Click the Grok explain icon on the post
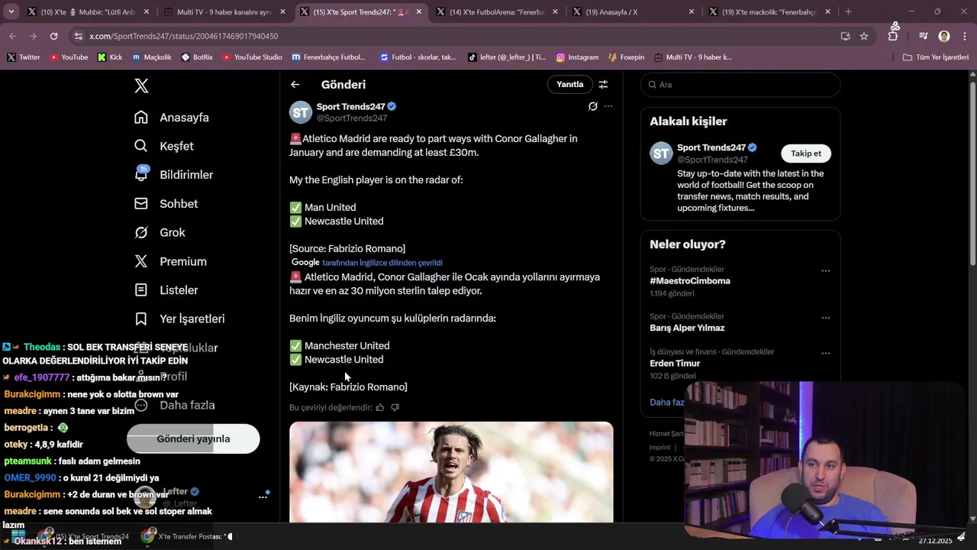Image resolution: width=977 pixels, height=550 pixels. click(592, 106)
